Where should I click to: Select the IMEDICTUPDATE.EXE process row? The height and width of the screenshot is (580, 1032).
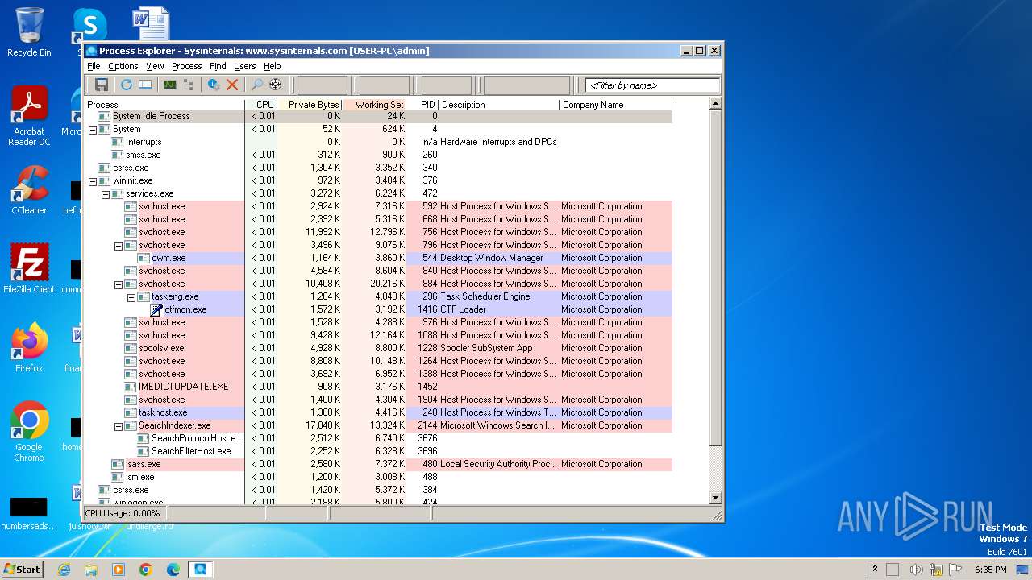pos(378,387)
